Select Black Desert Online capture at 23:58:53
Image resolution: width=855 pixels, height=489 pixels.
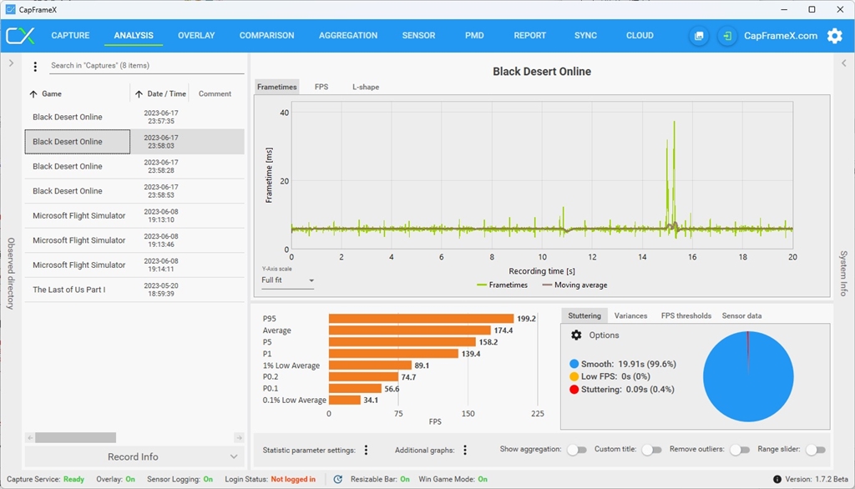[x=134, y=191]
